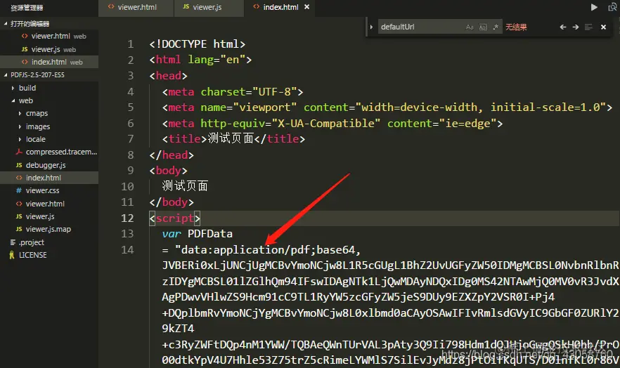Run the file with the play icon
Image resolution: width=620 pixels, height=368 pixels.
click(594, 7)
